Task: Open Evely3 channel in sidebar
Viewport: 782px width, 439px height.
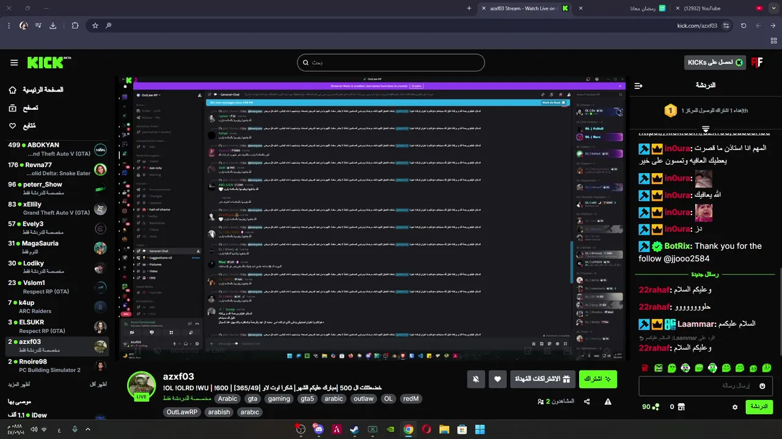Action: pos(57,228)
